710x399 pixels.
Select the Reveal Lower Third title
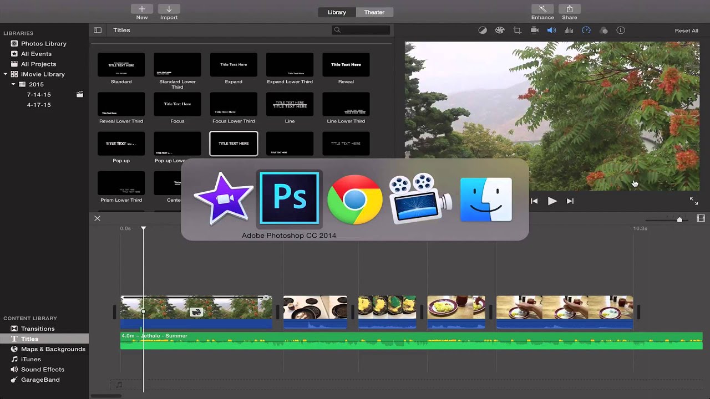[x=121, y=104]
